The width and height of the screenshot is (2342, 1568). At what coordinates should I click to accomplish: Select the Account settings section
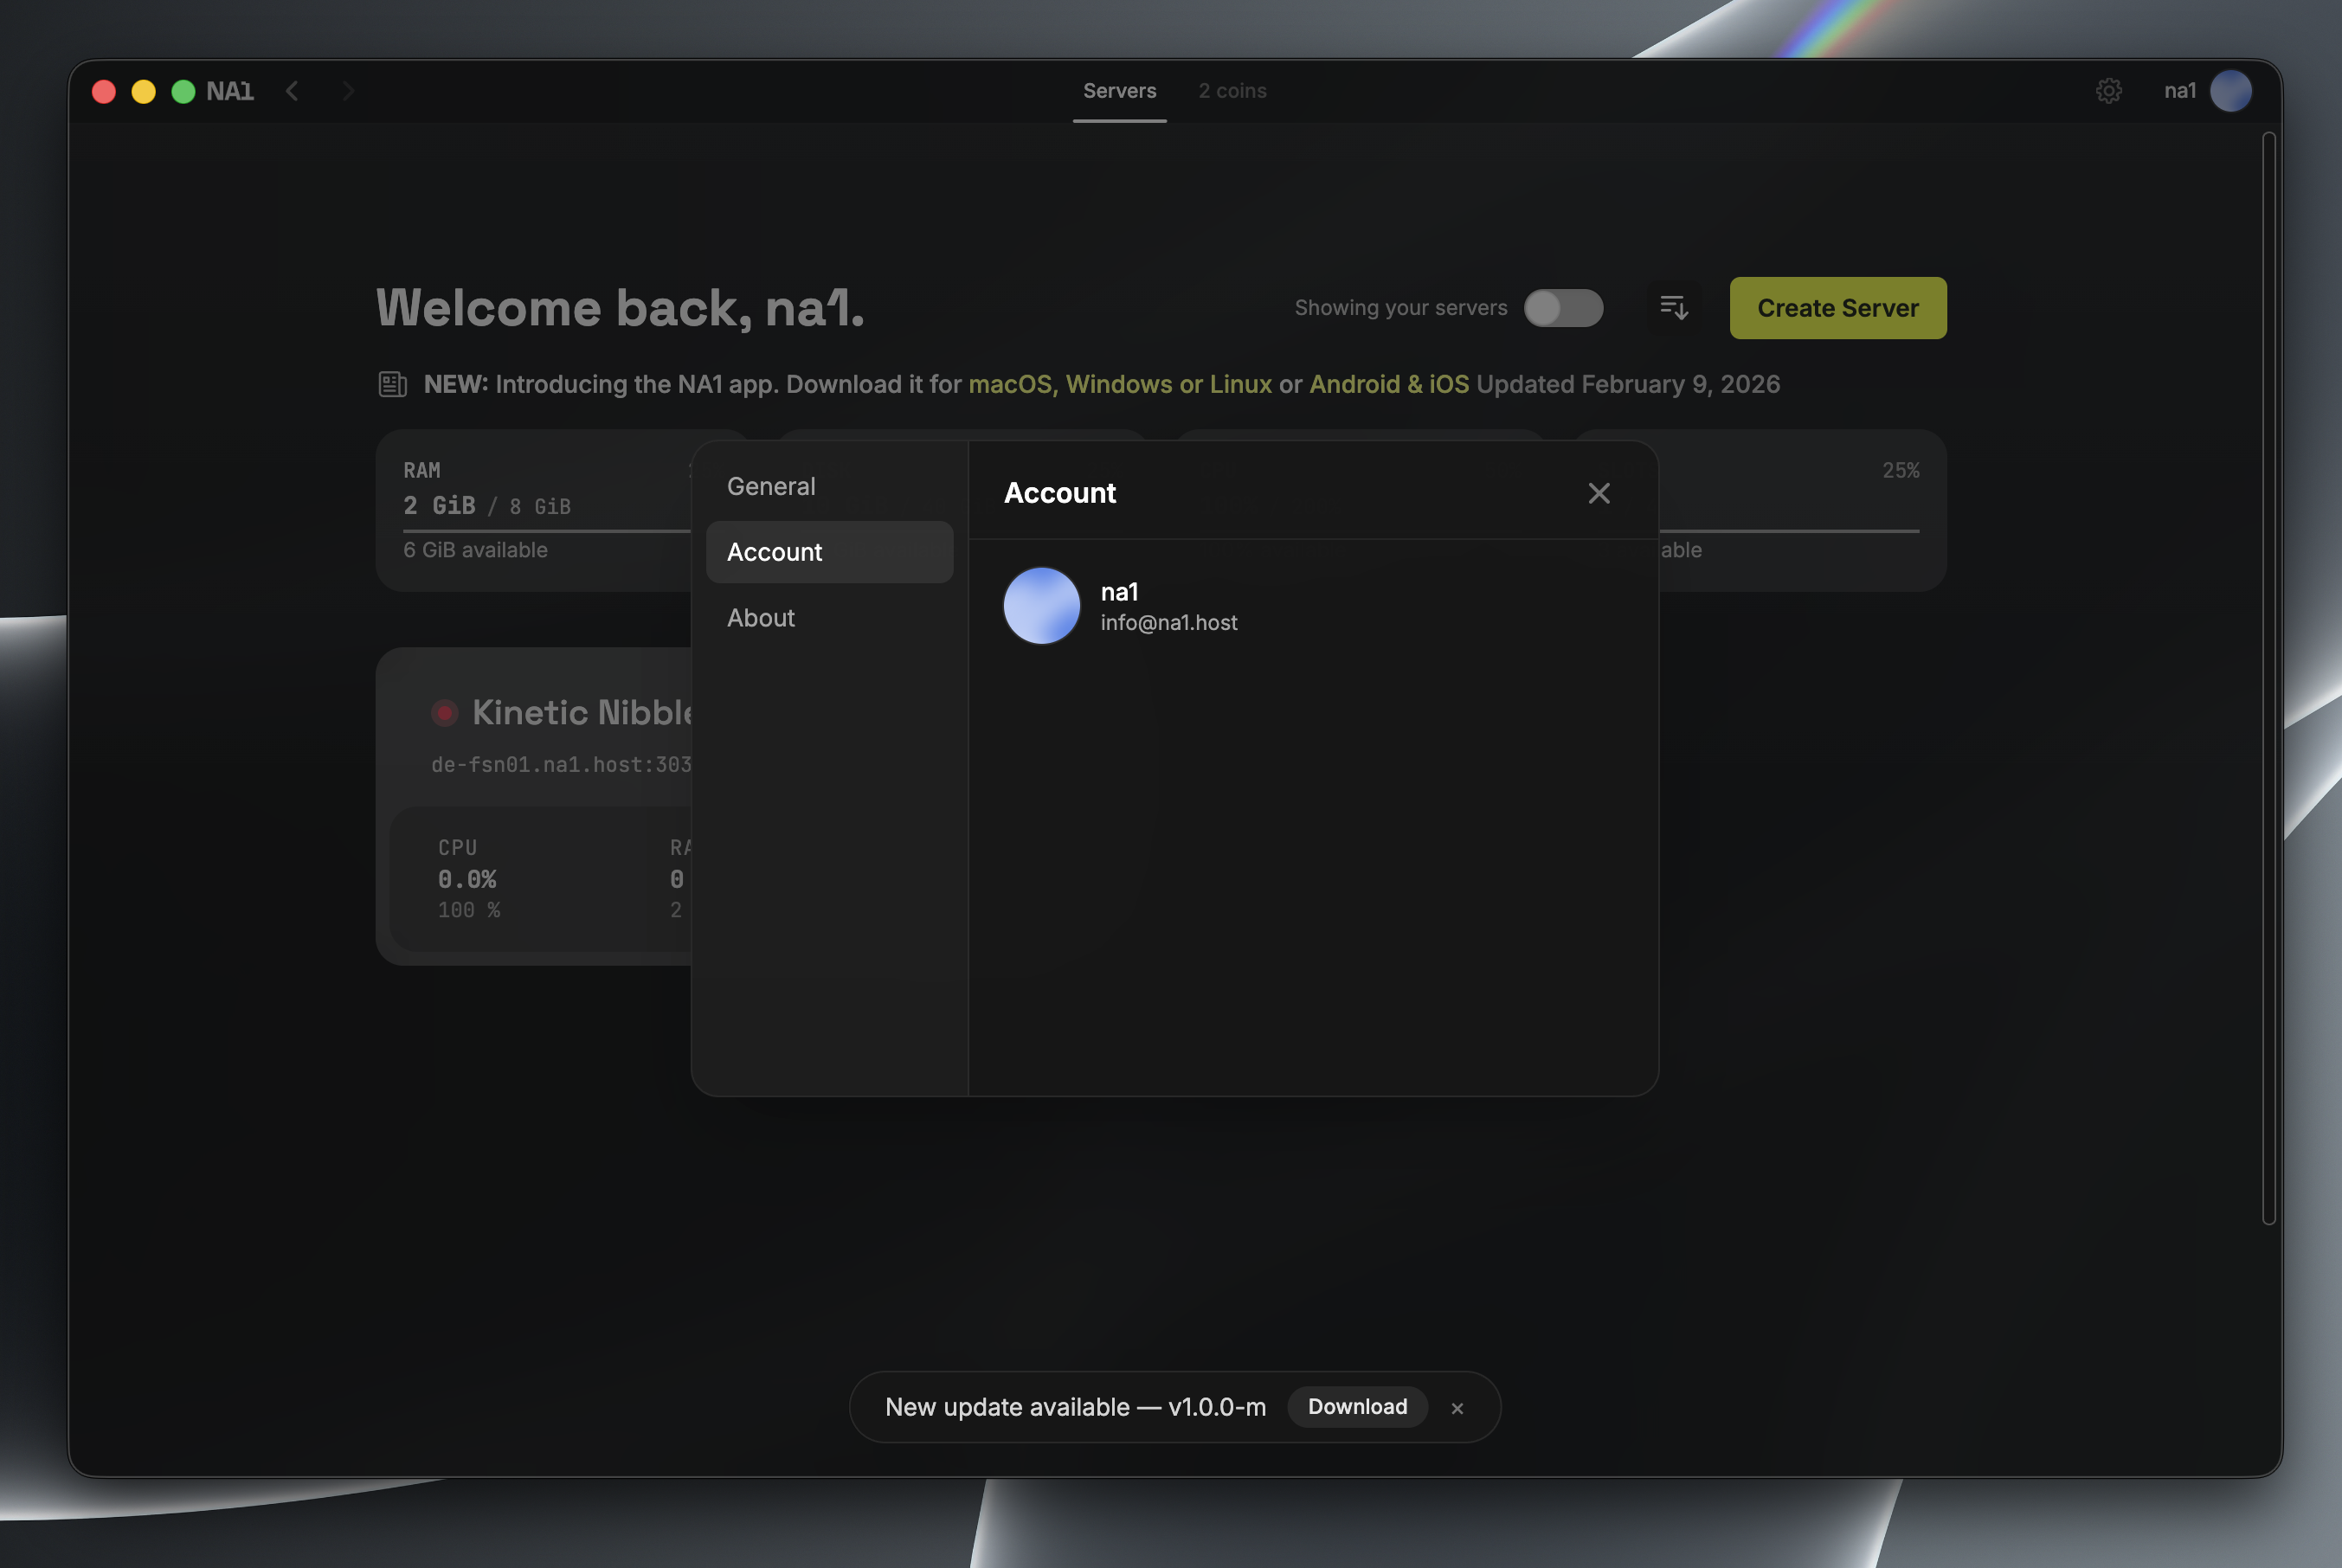(828, 552)
